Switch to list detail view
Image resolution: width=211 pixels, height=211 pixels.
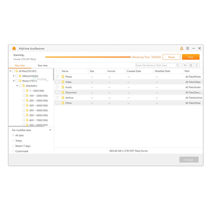tap(197, 65)
